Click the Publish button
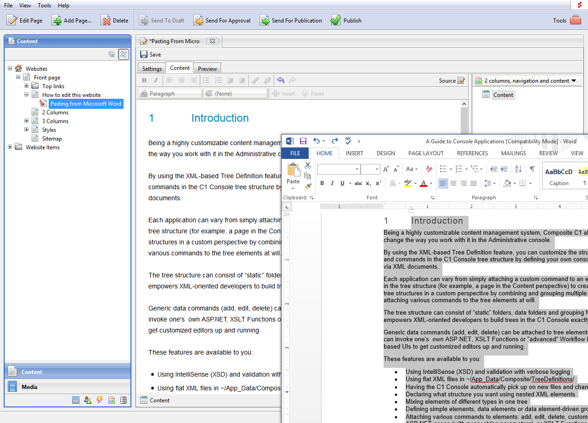This screenshot has height=423, width=588. pyautogui.click(x=346, y=20)
